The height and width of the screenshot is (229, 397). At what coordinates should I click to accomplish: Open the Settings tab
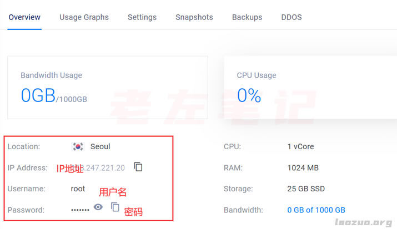coord(142,17)
